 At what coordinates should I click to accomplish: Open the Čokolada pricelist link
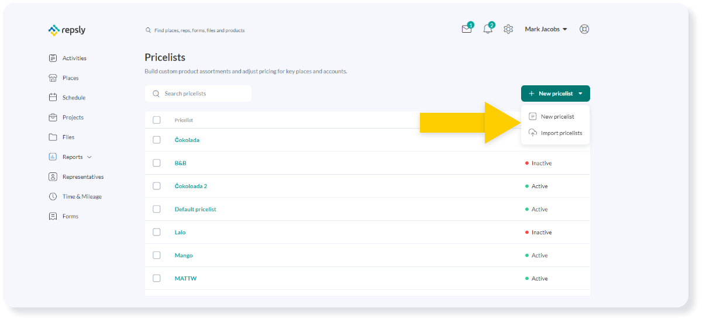(187, 140)
